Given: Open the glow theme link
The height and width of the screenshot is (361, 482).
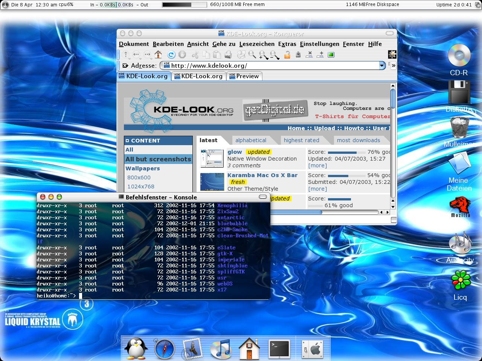Looking at the screenshot, I should pos(235,152).
